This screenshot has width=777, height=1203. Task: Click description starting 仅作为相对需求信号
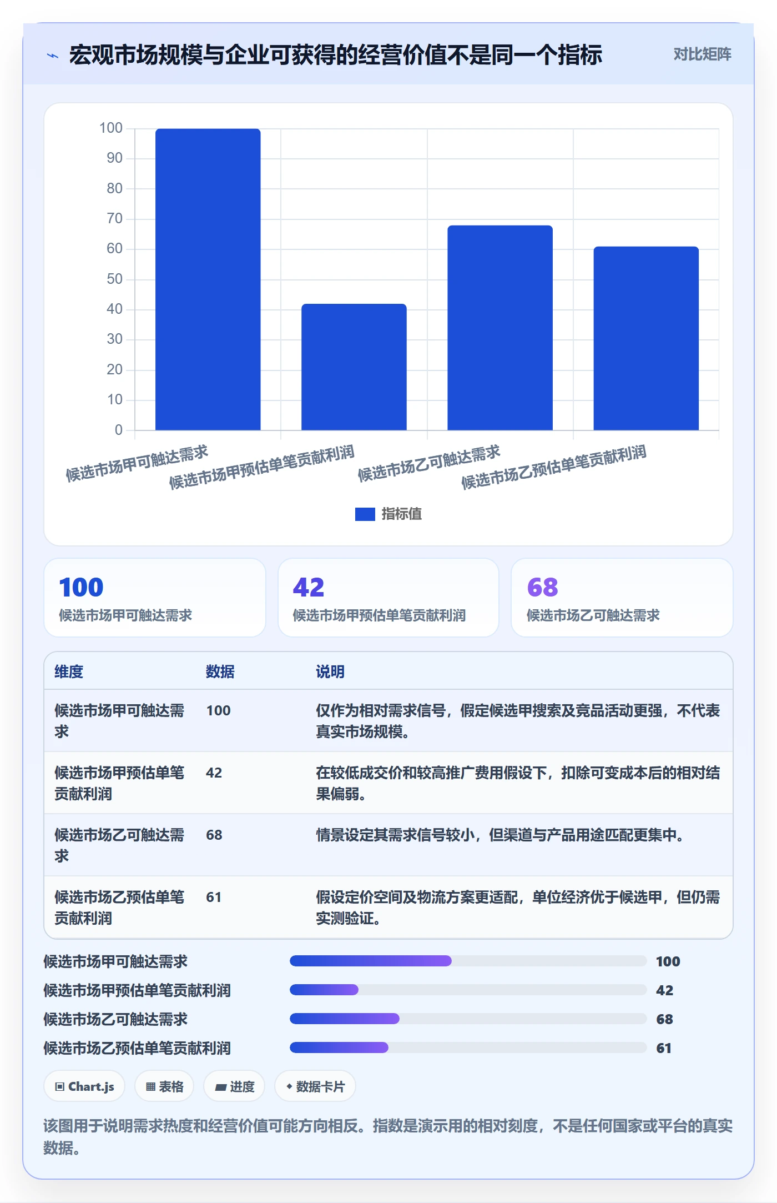[518, 721]
